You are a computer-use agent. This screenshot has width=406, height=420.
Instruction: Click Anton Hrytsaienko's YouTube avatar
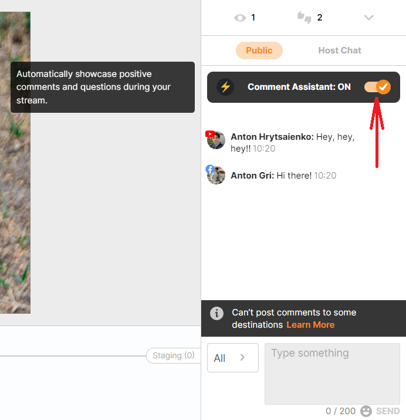tap(216, 140)
